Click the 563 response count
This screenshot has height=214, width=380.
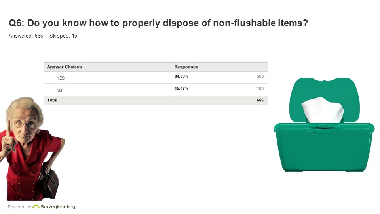click(x=260, y=76)
